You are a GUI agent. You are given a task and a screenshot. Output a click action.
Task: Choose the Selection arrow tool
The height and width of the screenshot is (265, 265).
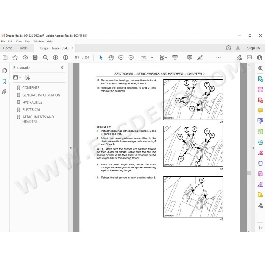click(101, 58)
